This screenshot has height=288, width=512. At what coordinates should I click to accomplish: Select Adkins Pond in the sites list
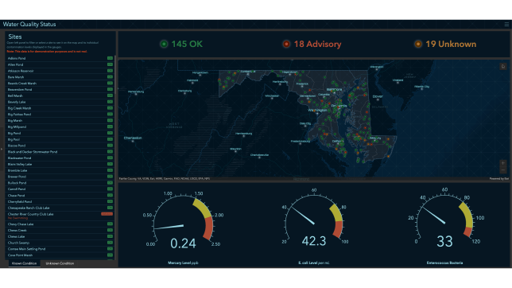click(x=60, y=58)
